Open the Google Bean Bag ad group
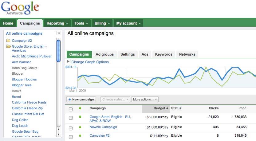Image resolution: width=256 pixels, height=141 pixels. pyautogui.click(x=25, y=131)
